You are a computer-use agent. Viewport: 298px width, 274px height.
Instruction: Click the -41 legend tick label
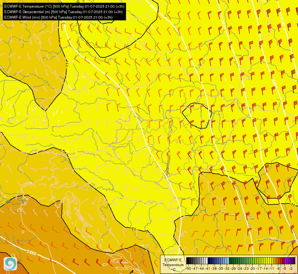coord(208,269)
